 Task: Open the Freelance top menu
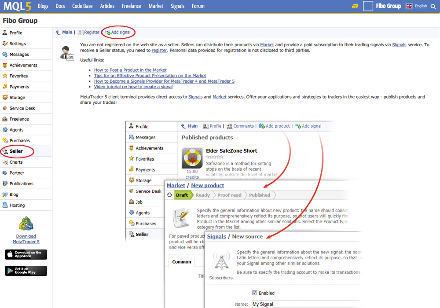pyautogui.click(x=131, y=6)
